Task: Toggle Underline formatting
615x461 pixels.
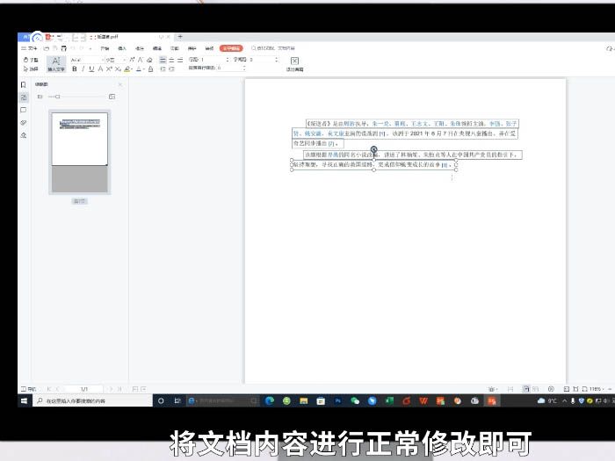Action: coord(91,69)
